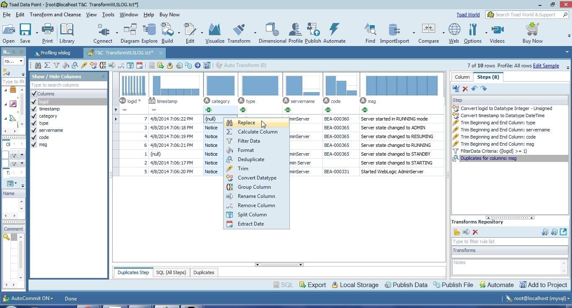Open the Diagram tool
The image size is (572, 308).
point(130,33)
